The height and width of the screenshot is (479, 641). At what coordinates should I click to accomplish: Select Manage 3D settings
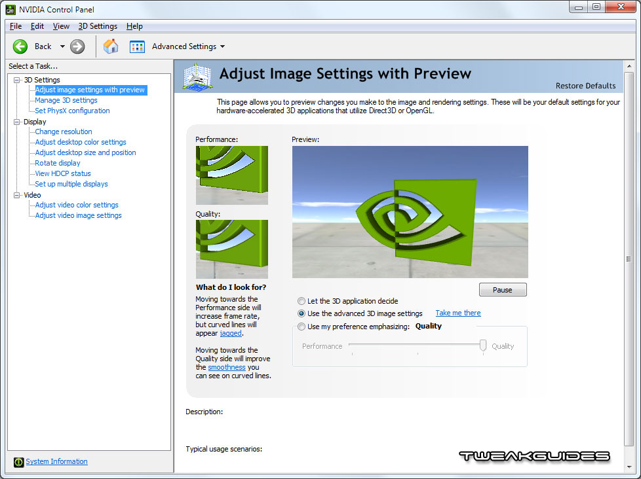[66, 100]
